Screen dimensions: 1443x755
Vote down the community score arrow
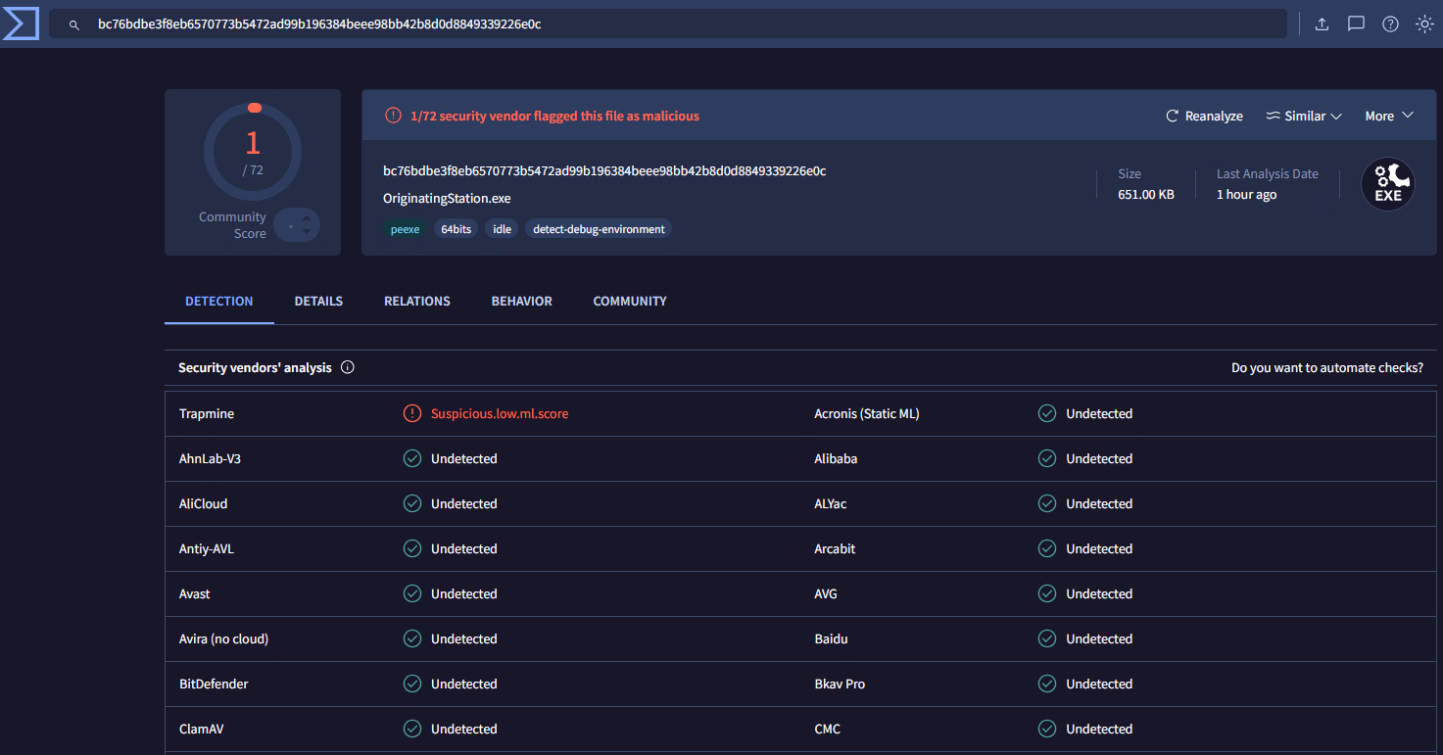pos(307,232)
